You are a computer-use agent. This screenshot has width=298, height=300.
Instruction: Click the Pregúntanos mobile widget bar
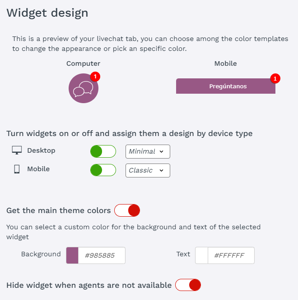tap(225, 86)
